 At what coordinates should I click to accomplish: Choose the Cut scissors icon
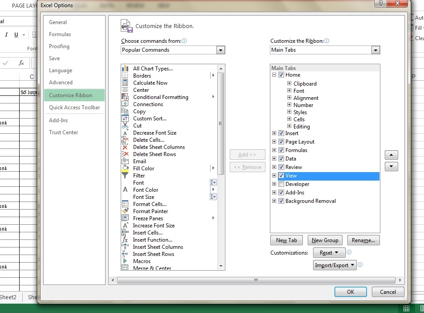point(125,126)
